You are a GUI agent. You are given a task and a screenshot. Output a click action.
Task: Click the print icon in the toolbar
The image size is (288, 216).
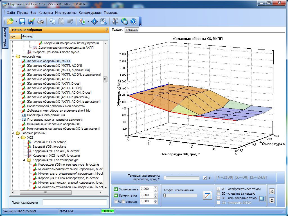[40, 21]
